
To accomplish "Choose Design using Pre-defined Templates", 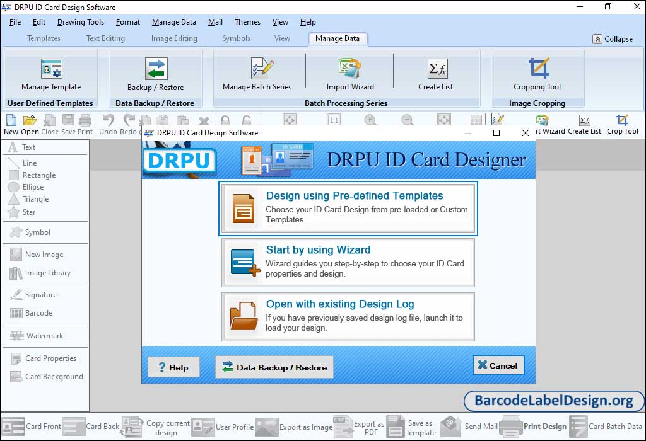I will point(348,209).
